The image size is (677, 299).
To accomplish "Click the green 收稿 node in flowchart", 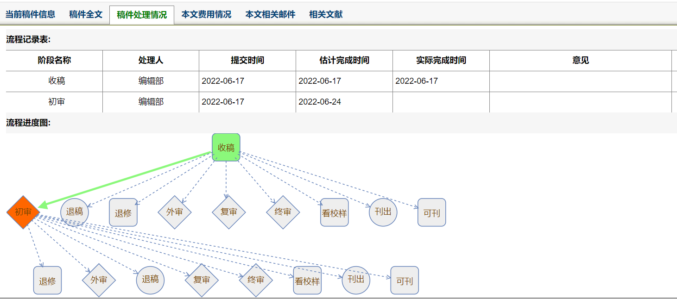I will point(226,147).
